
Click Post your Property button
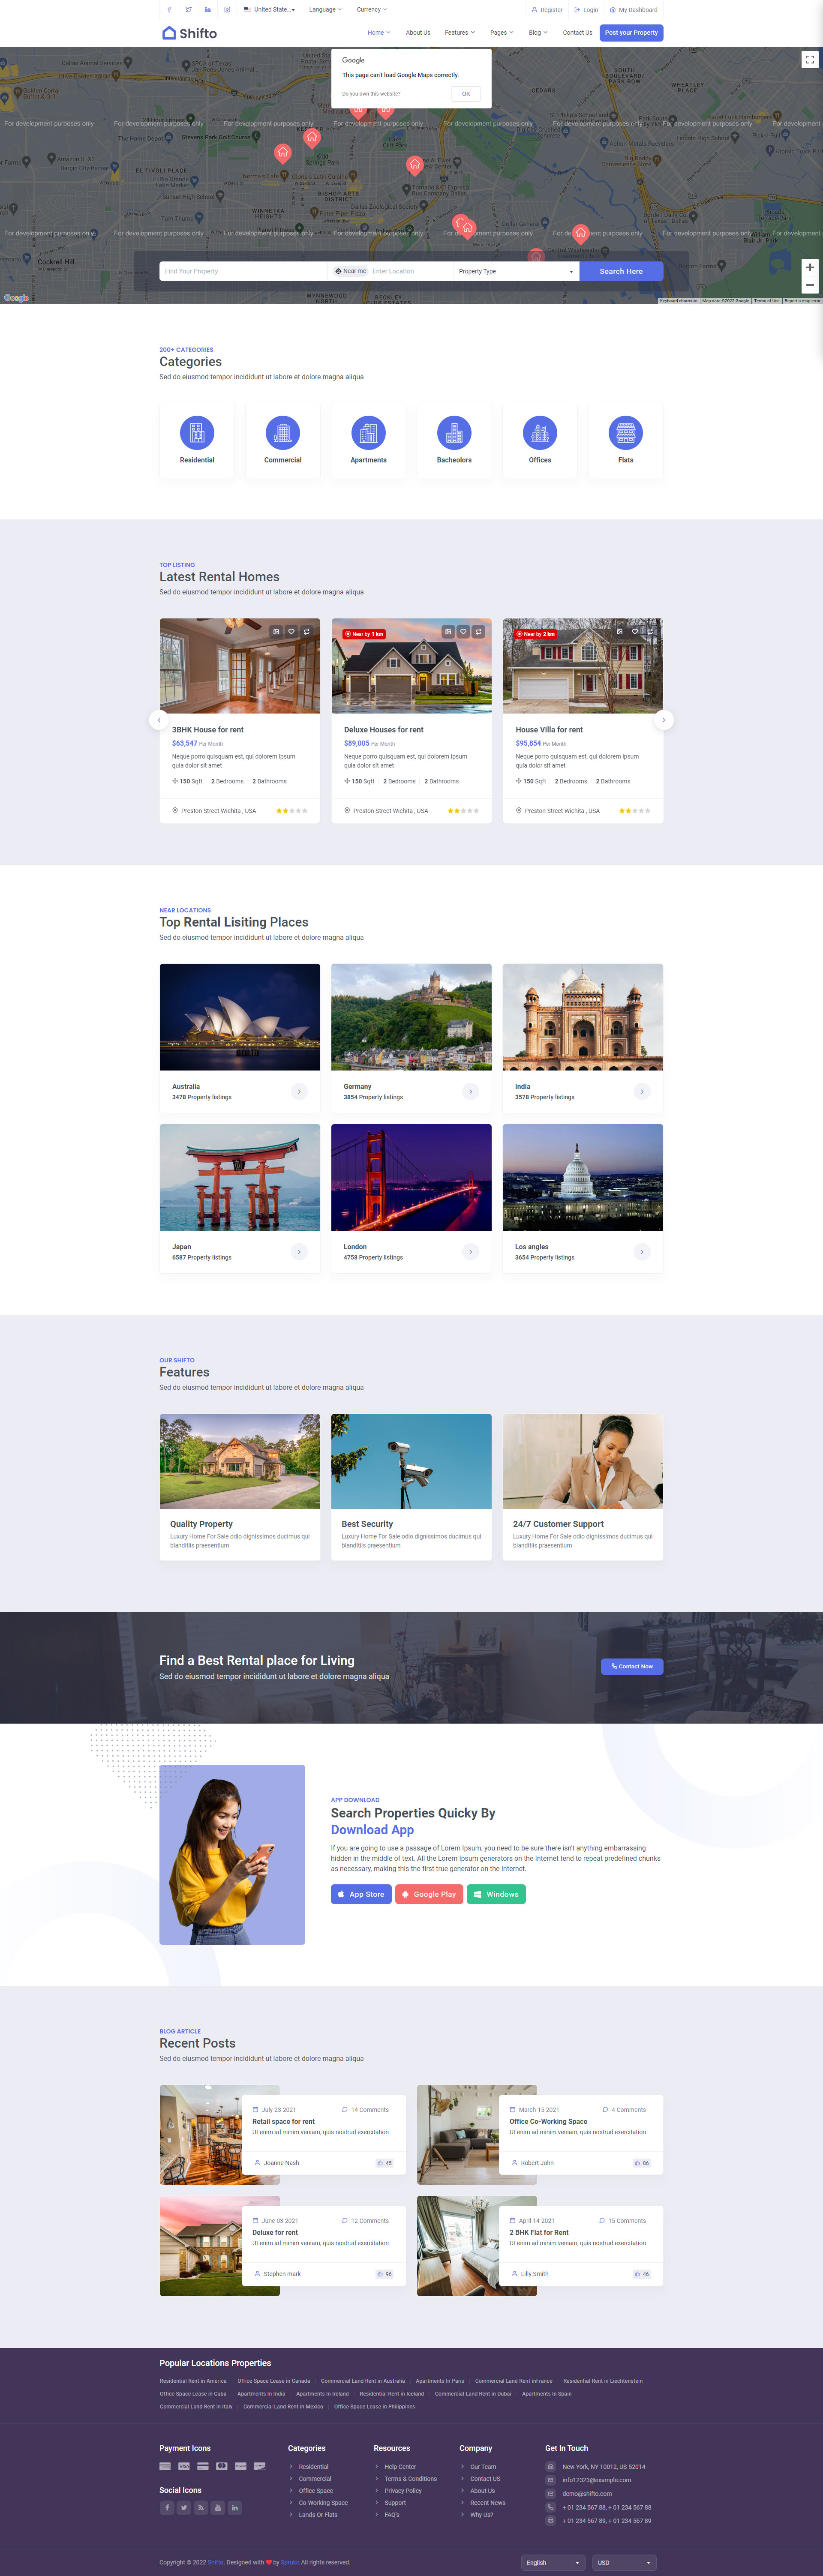[x=631, y=33]
